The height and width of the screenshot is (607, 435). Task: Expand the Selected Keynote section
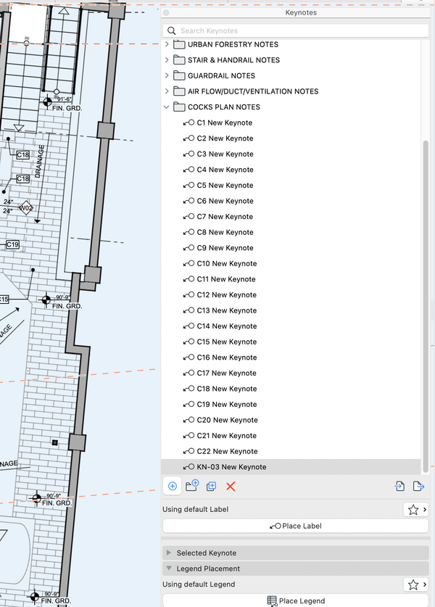point(169,553)
